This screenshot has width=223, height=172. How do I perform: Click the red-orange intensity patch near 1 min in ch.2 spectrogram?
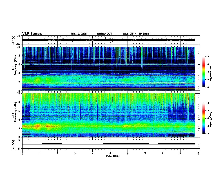coord(38,126)
